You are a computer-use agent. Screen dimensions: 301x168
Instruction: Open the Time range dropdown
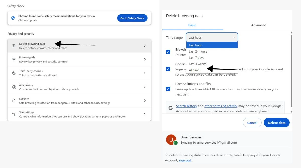[212, 37]
